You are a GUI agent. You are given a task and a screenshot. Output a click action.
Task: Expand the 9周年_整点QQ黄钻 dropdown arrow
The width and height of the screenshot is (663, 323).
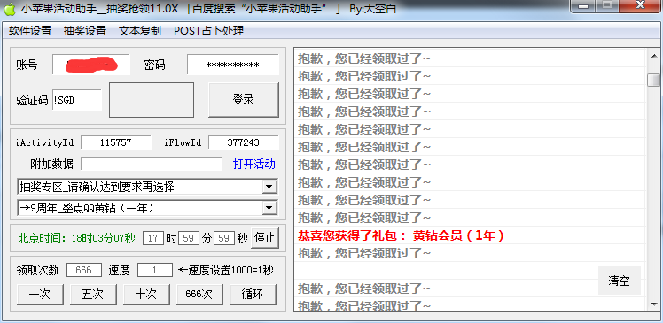(x=269, y=208)
